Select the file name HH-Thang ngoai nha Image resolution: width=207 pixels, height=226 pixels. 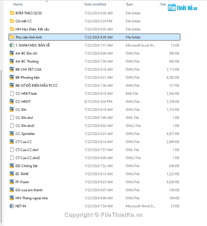click(32, 198)
